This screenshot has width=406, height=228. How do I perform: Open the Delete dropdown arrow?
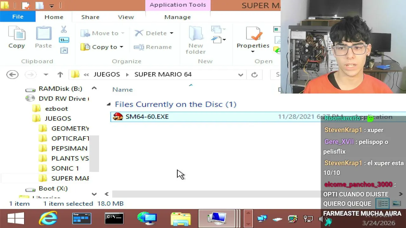172,33
